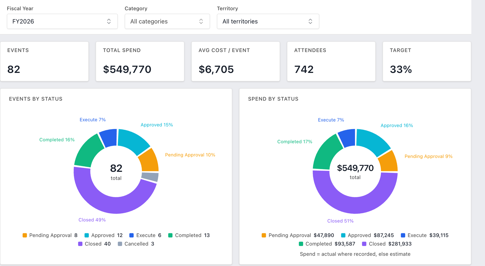Click the 'Completed 16%' chart label
The image size is (485, 266).
[57, 140]
